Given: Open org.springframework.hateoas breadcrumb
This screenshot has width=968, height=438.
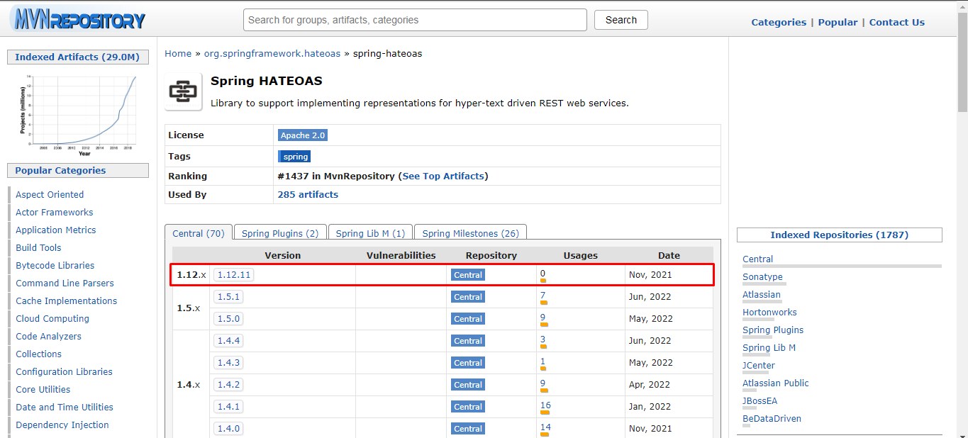Looking at the screenshot, I should (272, 53).
